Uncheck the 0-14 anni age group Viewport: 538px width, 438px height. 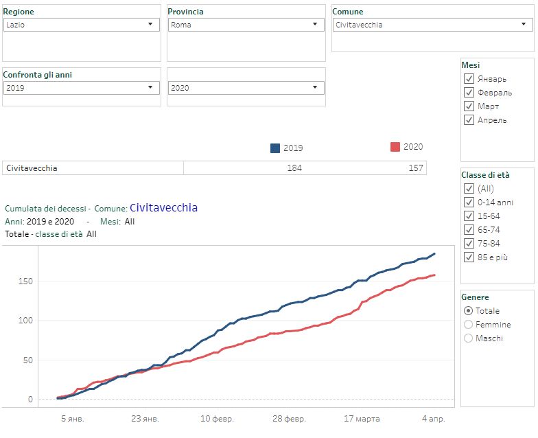(x=469, y=203)
